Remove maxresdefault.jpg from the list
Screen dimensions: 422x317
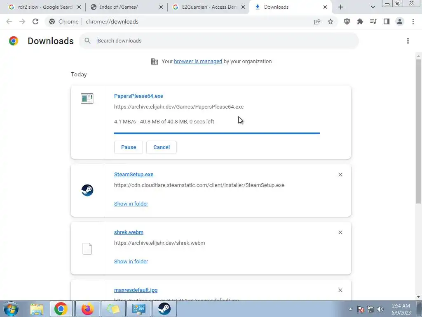point(340,290)
